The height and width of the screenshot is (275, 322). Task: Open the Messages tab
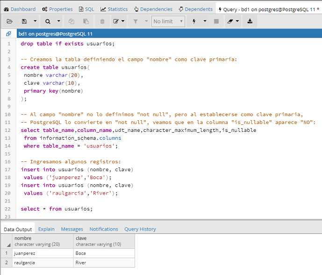pyautogui.click(x=72, y=229)
